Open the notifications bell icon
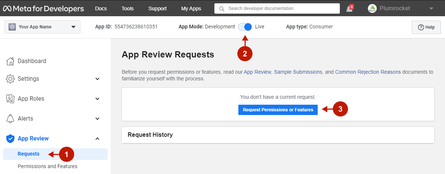This screenshot has width=445, height=174. 349,8
